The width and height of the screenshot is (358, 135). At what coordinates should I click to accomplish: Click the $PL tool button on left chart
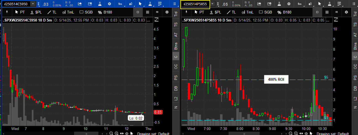click(x=36, y=12)
